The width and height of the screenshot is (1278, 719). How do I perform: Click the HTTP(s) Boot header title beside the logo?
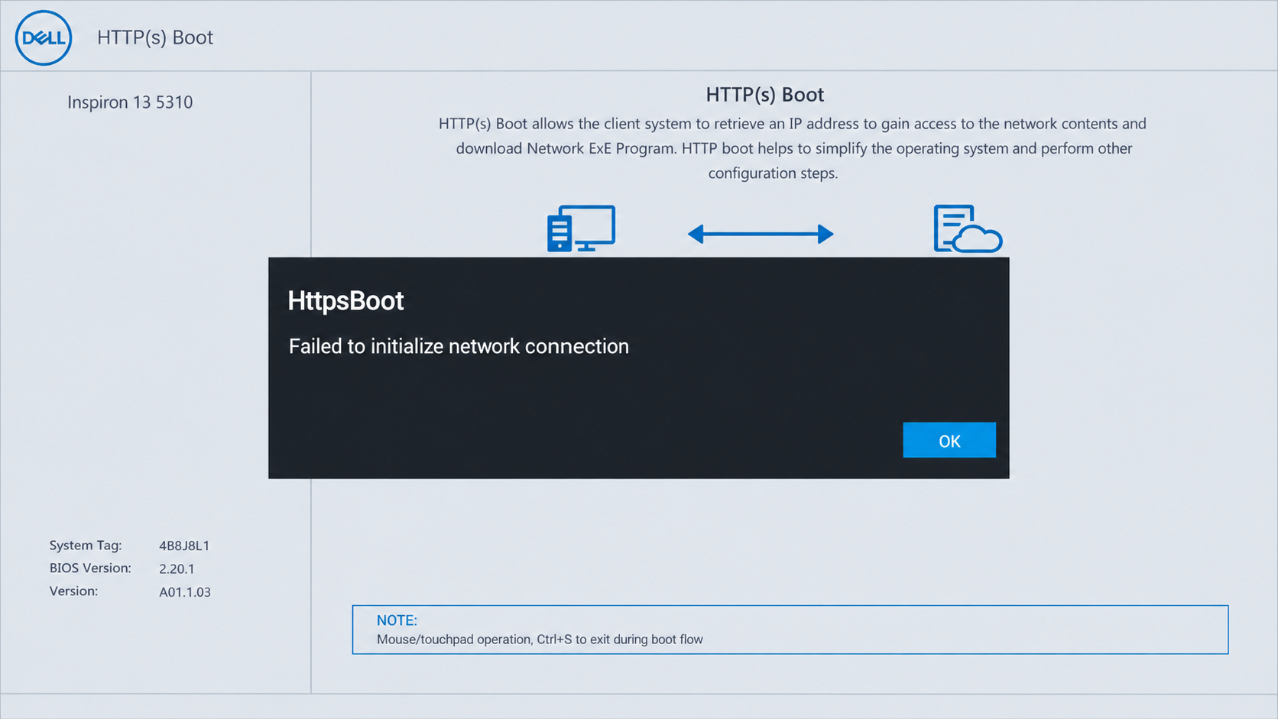pos(155,37)
